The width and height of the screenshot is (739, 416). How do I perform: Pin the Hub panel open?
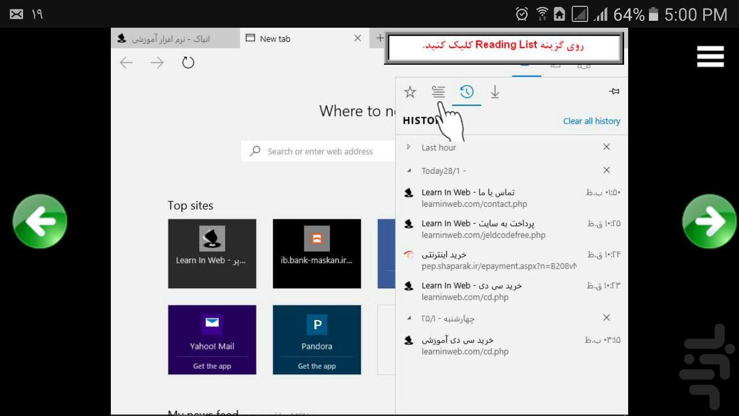pyautogui.click(x=614, y=91)
